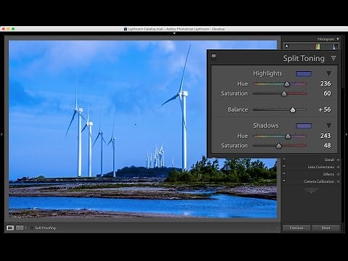Open the Effects panel header
The height and width of the screenshot is (261, 348).
click(328, 174)
